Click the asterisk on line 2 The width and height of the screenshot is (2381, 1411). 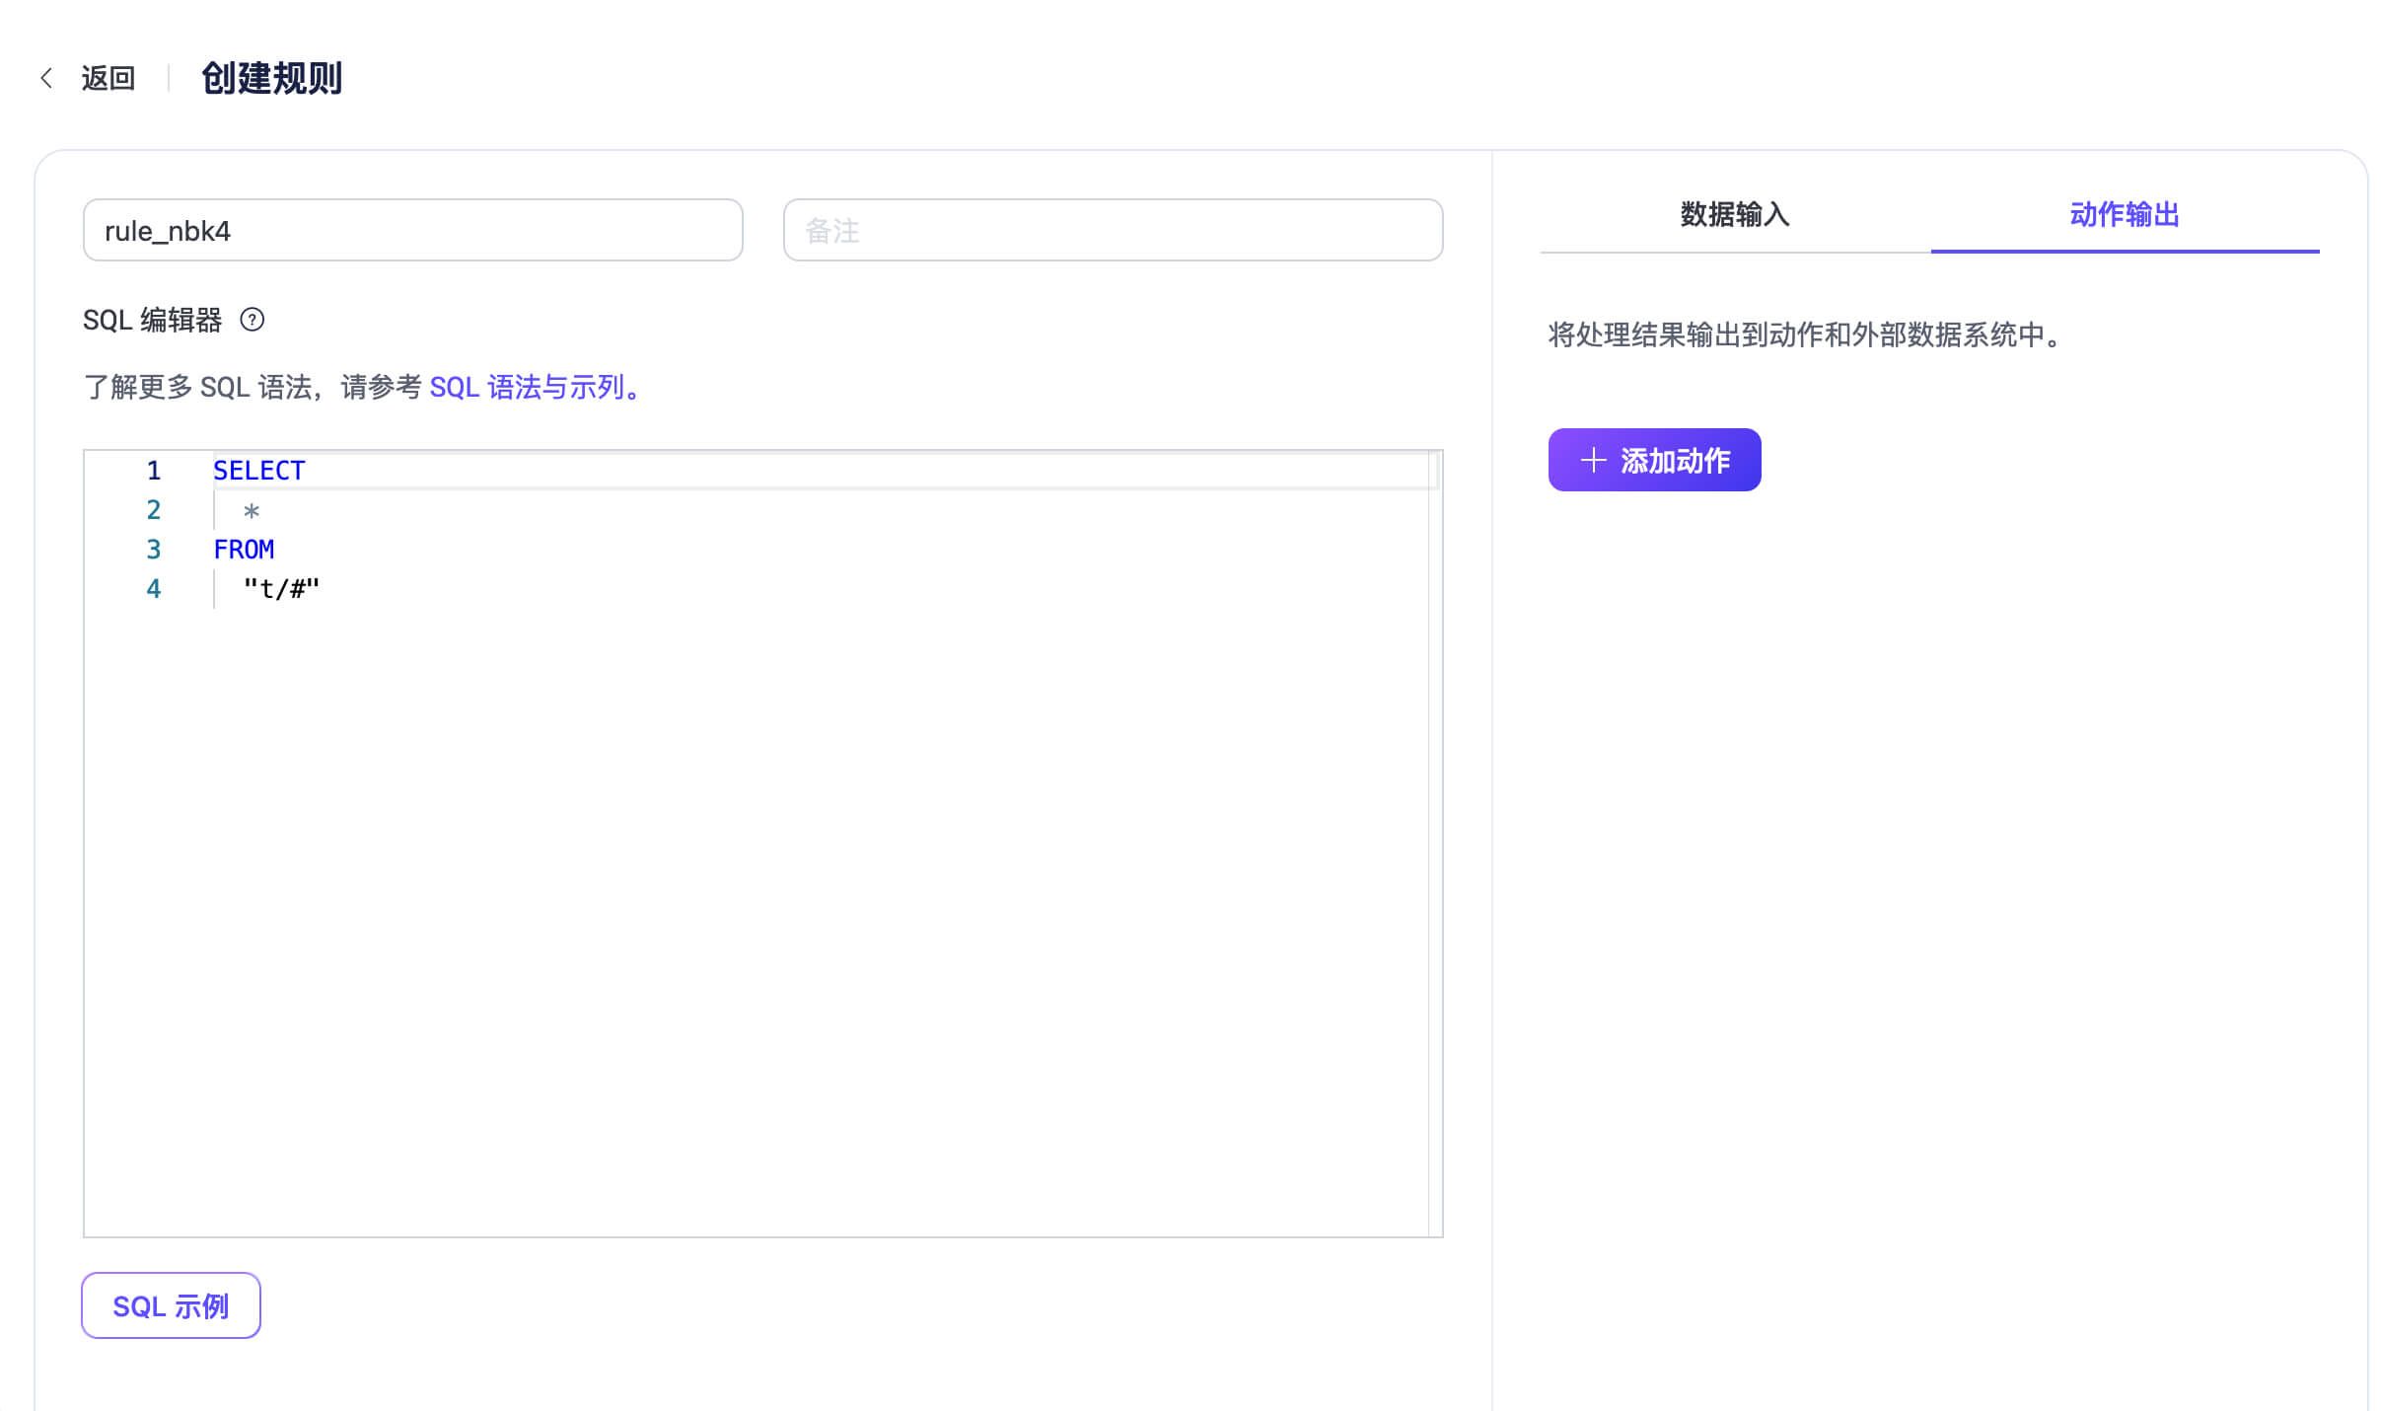(x=253, y=509)
